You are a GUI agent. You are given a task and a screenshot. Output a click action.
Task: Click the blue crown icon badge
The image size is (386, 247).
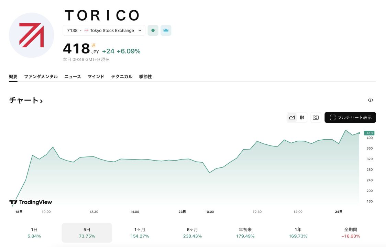pos(166,31)
